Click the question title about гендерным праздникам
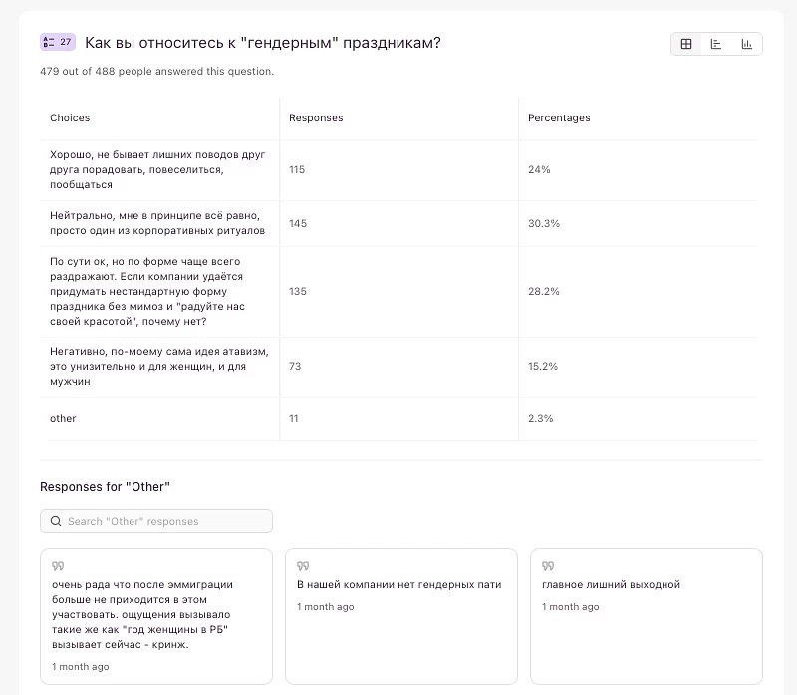Viewport: 797px width, 695px height. (x=263, y=43)
